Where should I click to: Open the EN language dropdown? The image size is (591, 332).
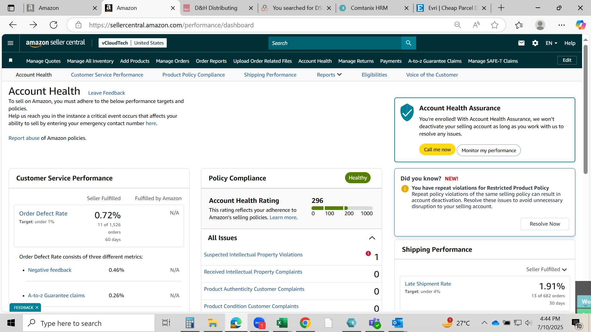551,43
